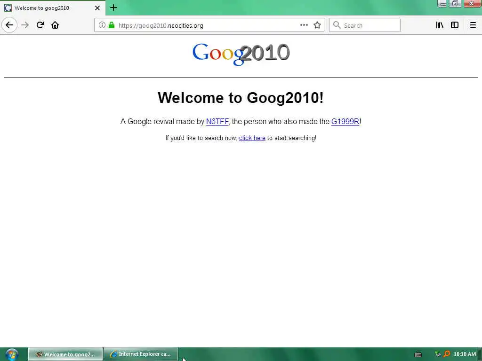Open the page actions three-dot menu

[304, 25]
